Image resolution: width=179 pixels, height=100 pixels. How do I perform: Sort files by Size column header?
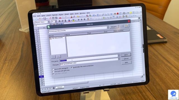click(x=109, y=31)
